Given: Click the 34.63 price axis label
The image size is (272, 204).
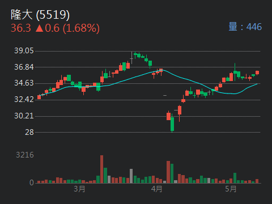Looking at the screenshot, I should pyautogui.click(x=24, y=83).
